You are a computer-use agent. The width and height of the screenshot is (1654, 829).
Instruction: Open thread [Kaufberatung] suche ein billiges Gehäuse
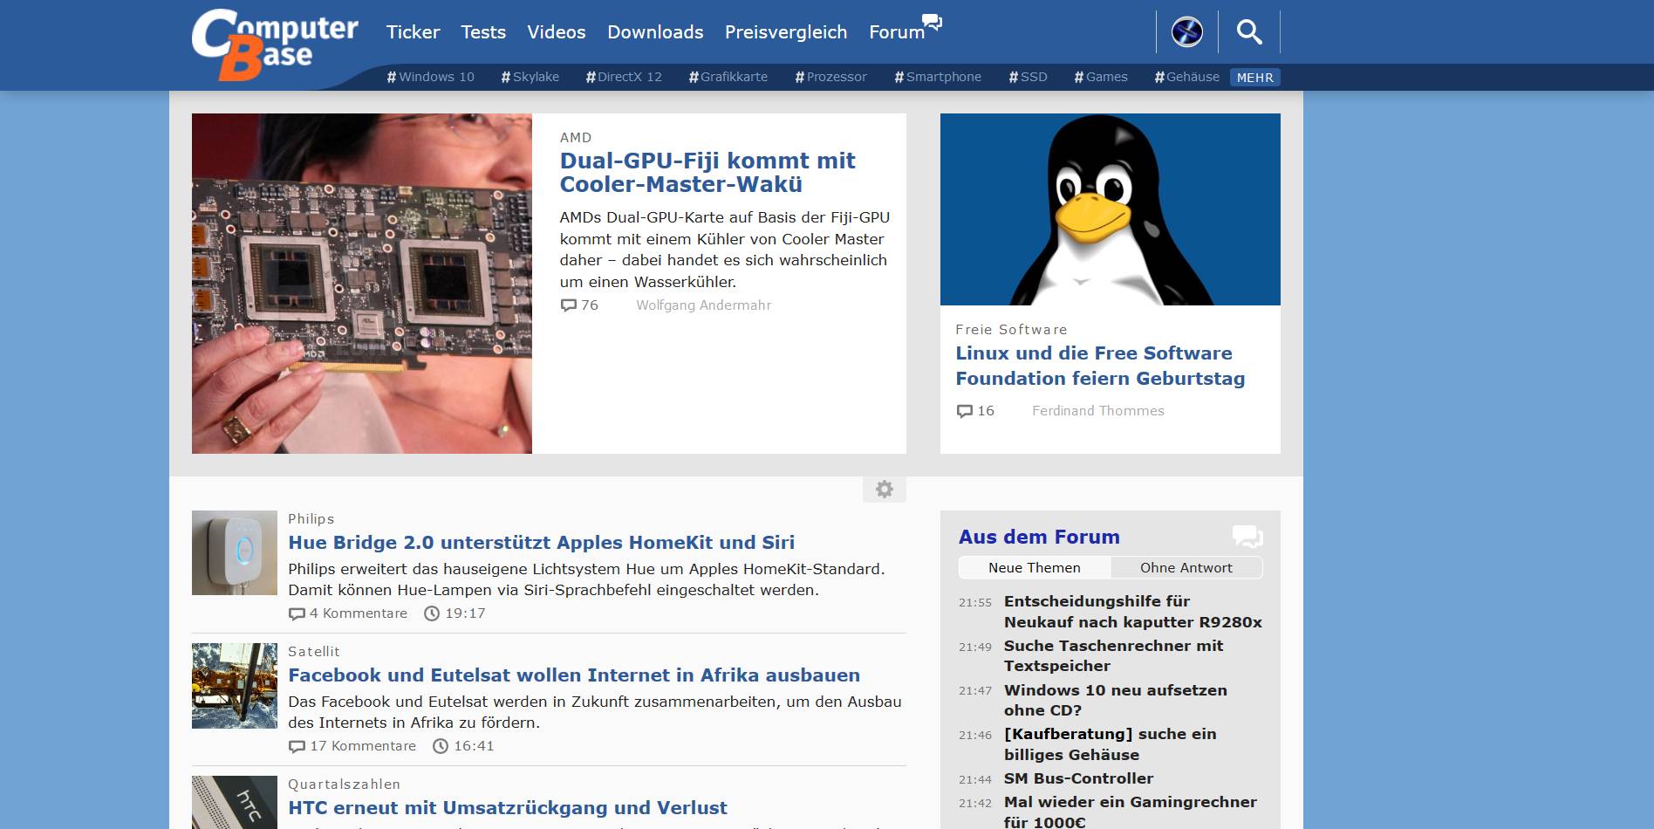(1111, 744)
